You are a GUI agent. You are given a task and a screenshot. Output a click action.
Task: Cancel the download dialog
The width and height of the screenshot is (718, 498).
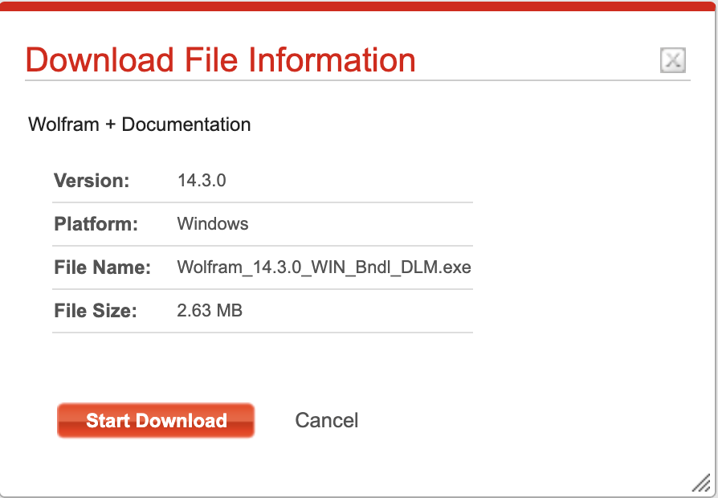(x=327, y=420)
